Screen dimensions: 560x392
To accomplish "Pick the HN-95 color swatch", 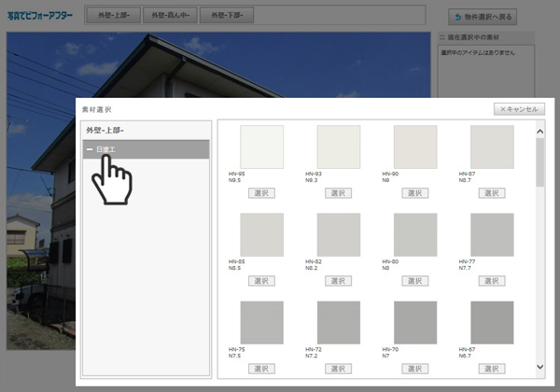I will pyautogui.click(x=261, y=147).
